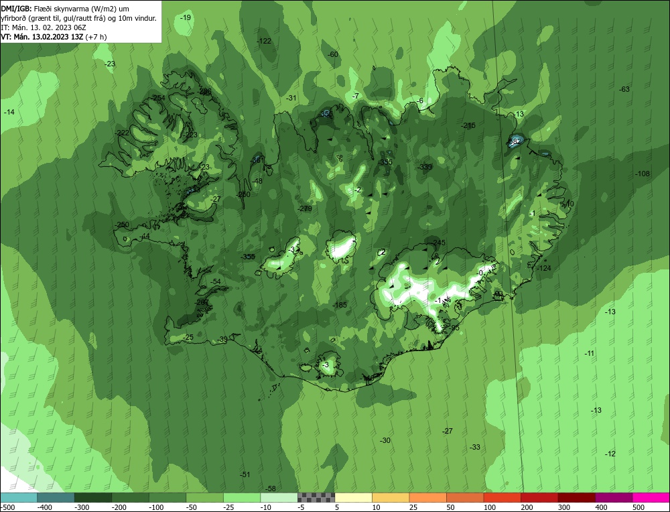Click the '-108' map value
The image size is (670, 512).
pyautogui.click(x=643, y=174)
